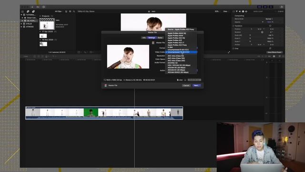
Task: Open color inspector tab icon
Action: (237, 11)
